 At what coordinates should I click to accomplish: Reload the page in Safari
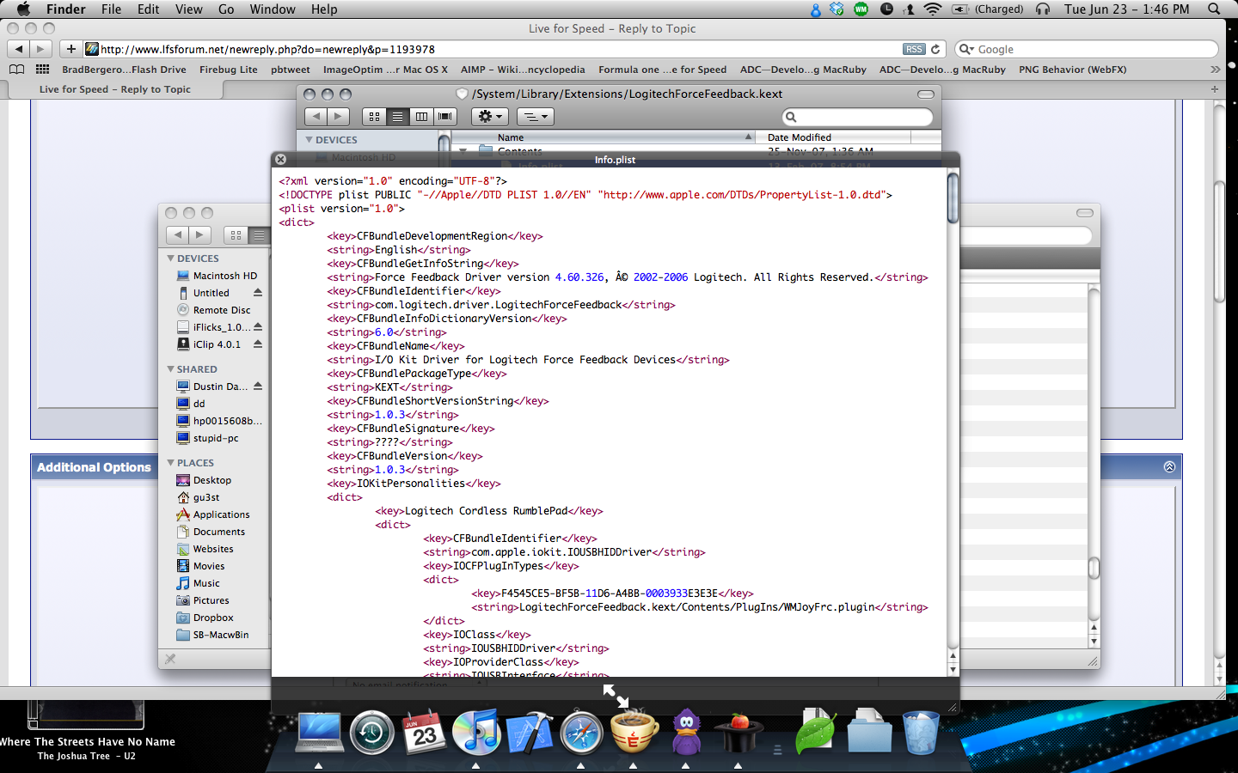click(x=935, y=49)
